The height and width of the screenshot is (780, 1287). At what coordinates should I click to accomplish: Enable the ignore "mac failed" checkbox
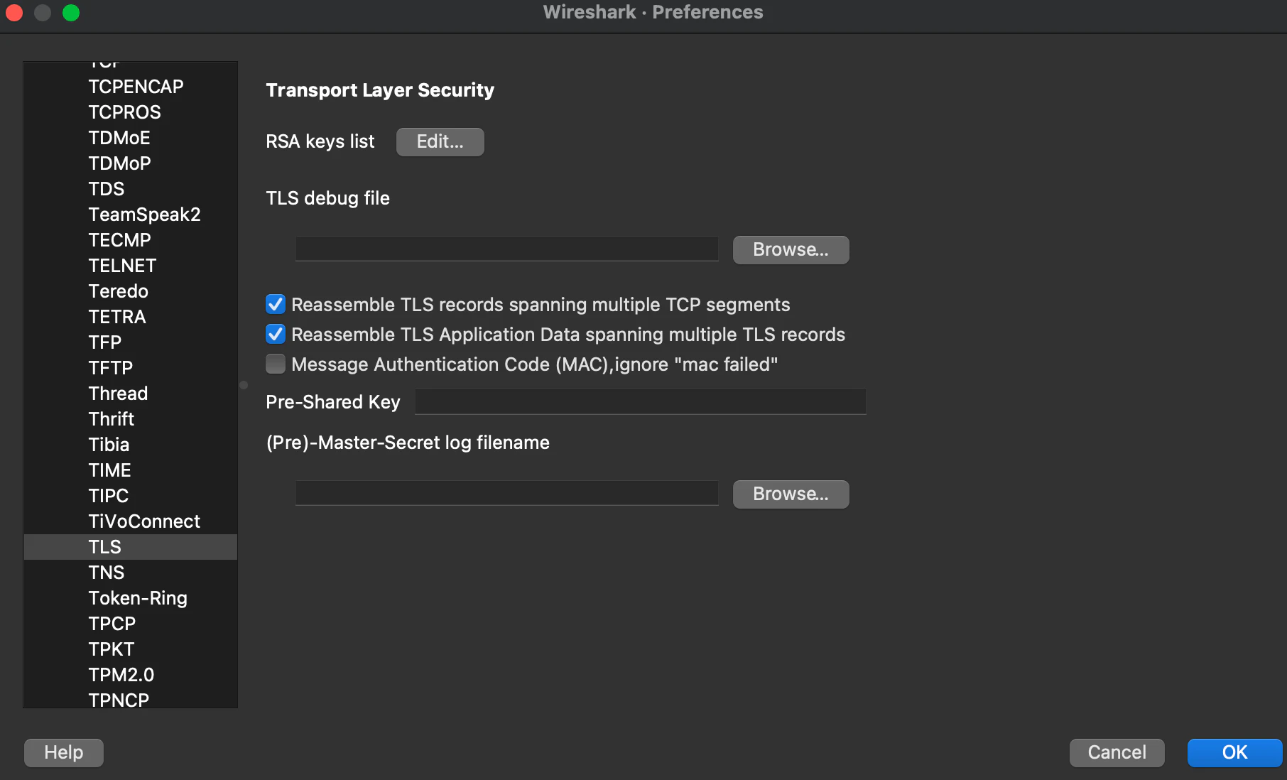pyautogui.click(x=276, y=364)
